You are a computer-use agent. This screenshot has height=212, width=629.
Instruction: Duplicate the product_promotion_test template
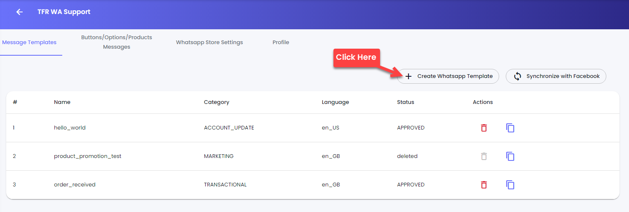click(x=510, y=156)
